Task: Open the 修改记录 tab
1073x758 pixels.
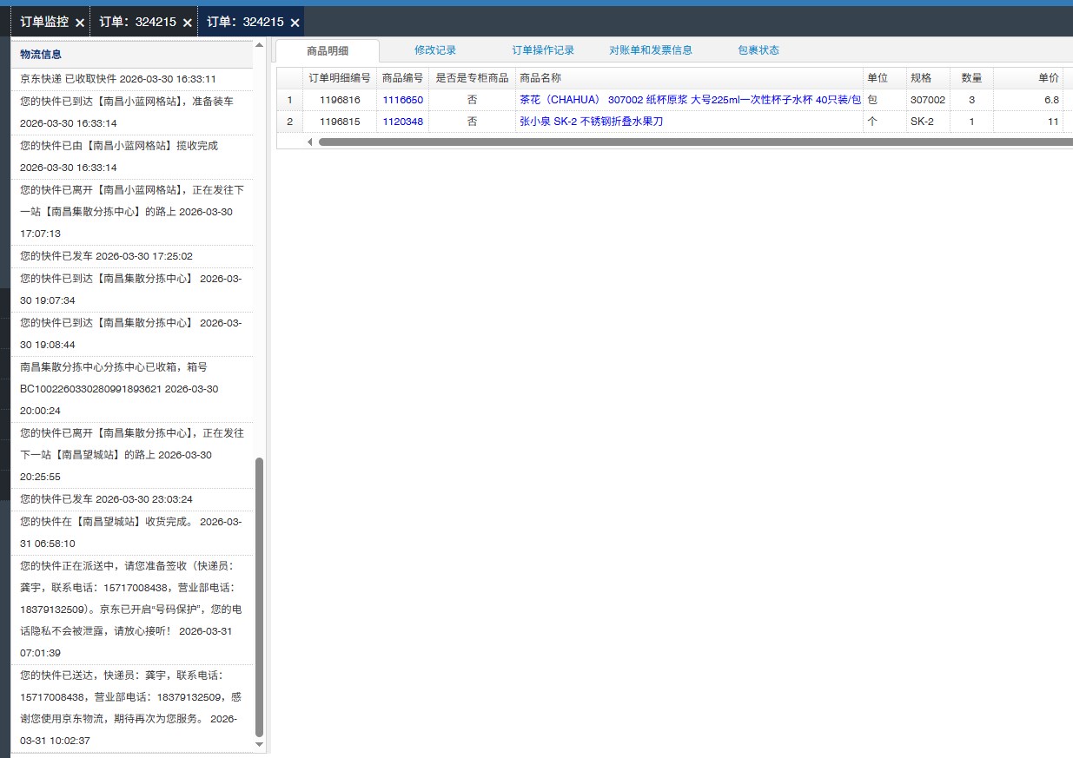Action: click(x=434, y=50)
